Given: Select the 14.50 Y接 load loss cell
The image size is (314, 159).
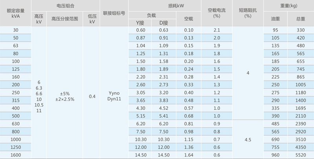Looking at the screenshot, I should click(141, 155).
